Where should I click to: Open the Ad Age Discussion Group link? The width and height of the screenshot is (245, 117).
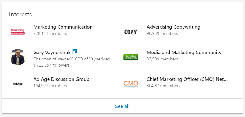[x=62, y=79]
